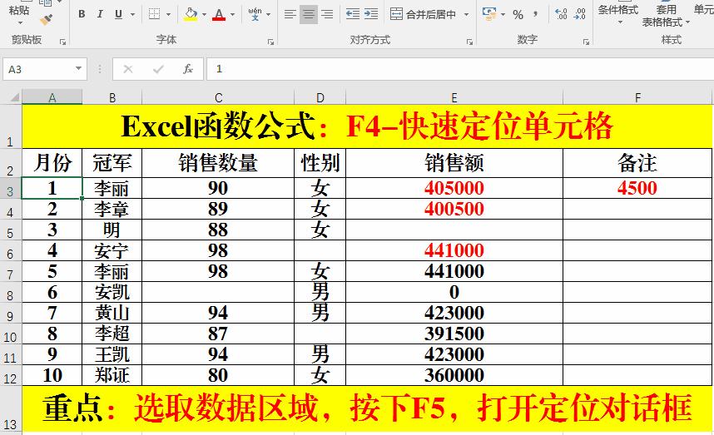Align text to the right
The width and height of the screenshot is (714, 435).
(326, 14)
